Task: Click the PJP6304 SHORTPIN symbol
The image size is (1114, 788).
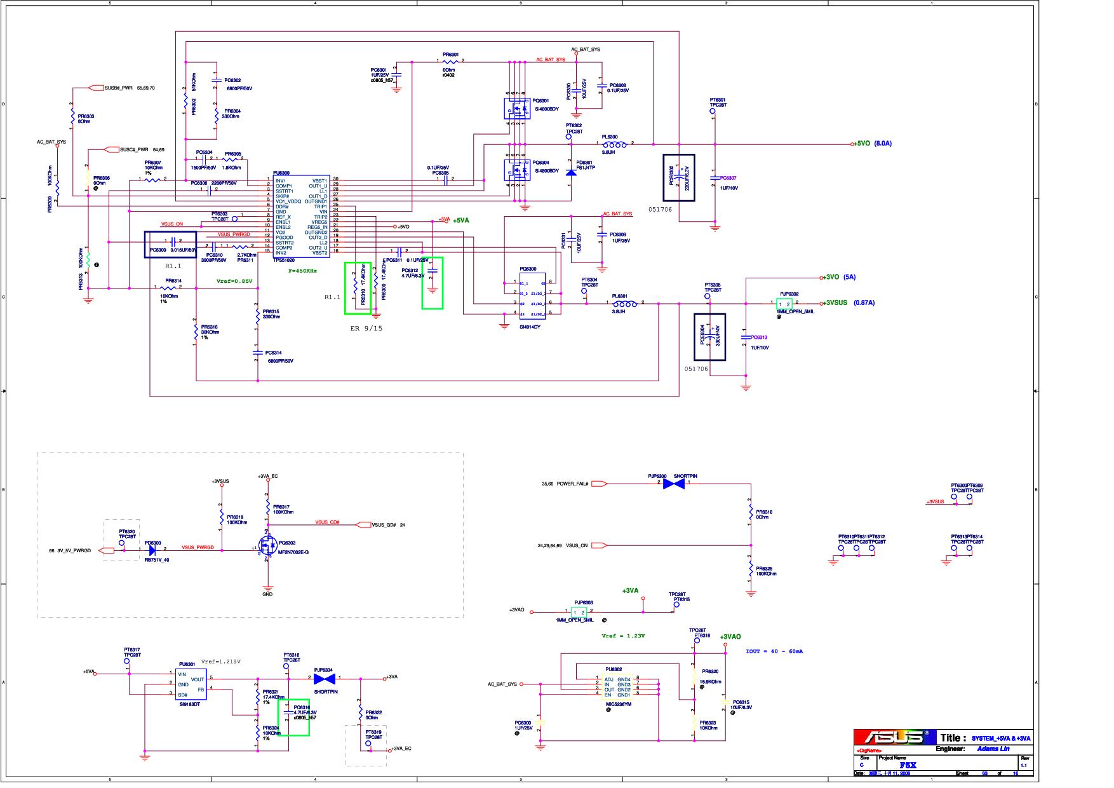Action: pyautogui.click(x=324, y=679)
